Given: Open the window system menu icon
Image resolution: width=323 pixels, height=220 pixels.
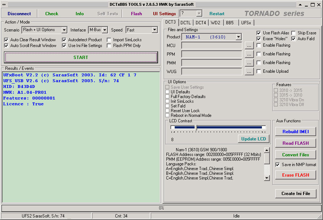Looking at the screenshot, I should coord(4,4).
